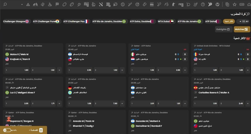Filter by ATP Rio de Janeiro, Doubles chip

pyautogui.click(x=110, y=21)
